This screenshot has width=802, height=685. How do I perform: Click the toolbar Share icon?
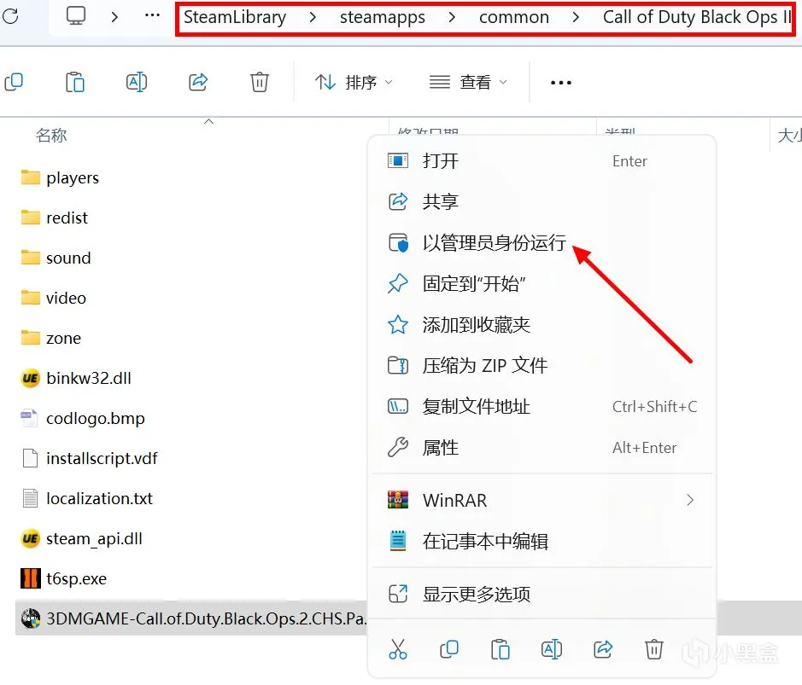(198, 82)
